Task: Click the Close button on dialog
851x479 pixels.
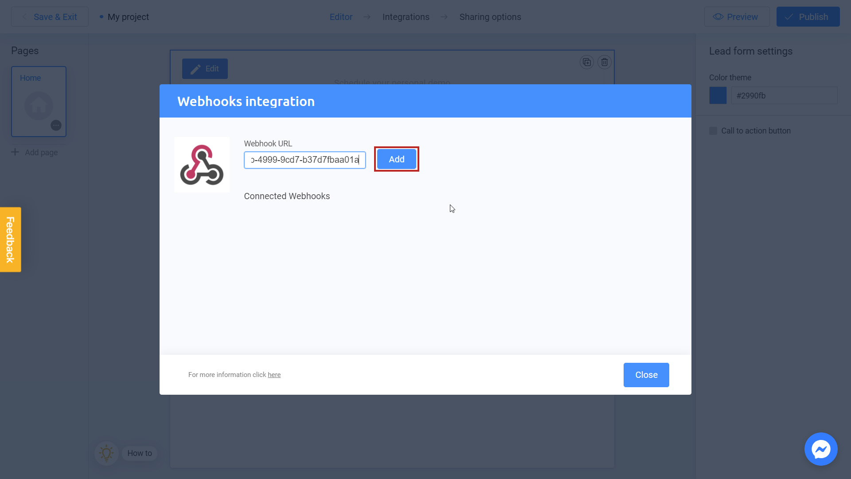Action: tap(646, 375)
